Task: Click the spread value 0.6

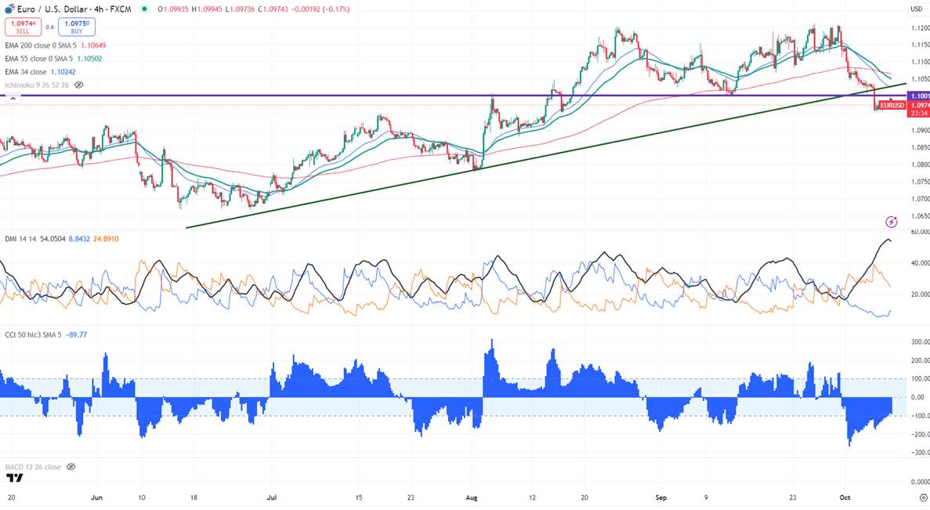Action: [50, 27]
